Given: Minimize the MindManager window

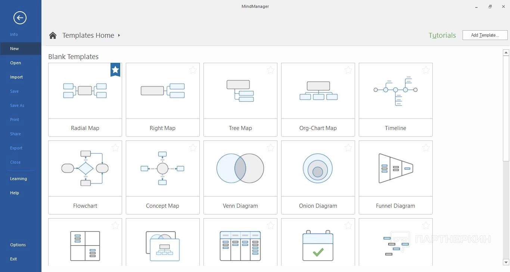Looking at the screenshot, I should 476,7.
